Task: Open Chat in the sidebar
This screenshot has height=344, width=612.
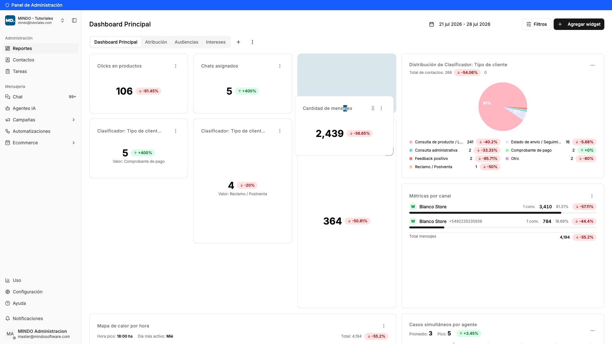Action: click(40, 97)
